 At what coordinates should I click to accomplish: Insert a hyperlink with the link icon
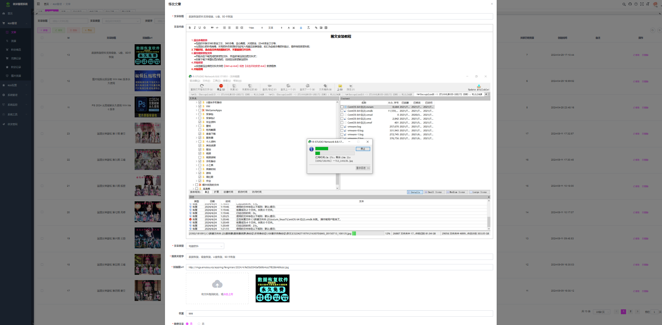coord(316,28)
